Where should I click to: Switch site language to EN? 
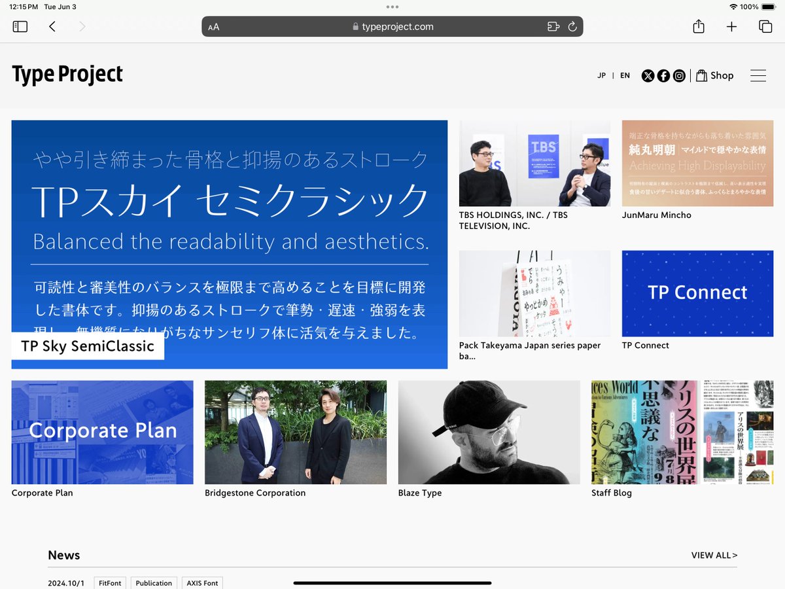[x=625, y=76]
